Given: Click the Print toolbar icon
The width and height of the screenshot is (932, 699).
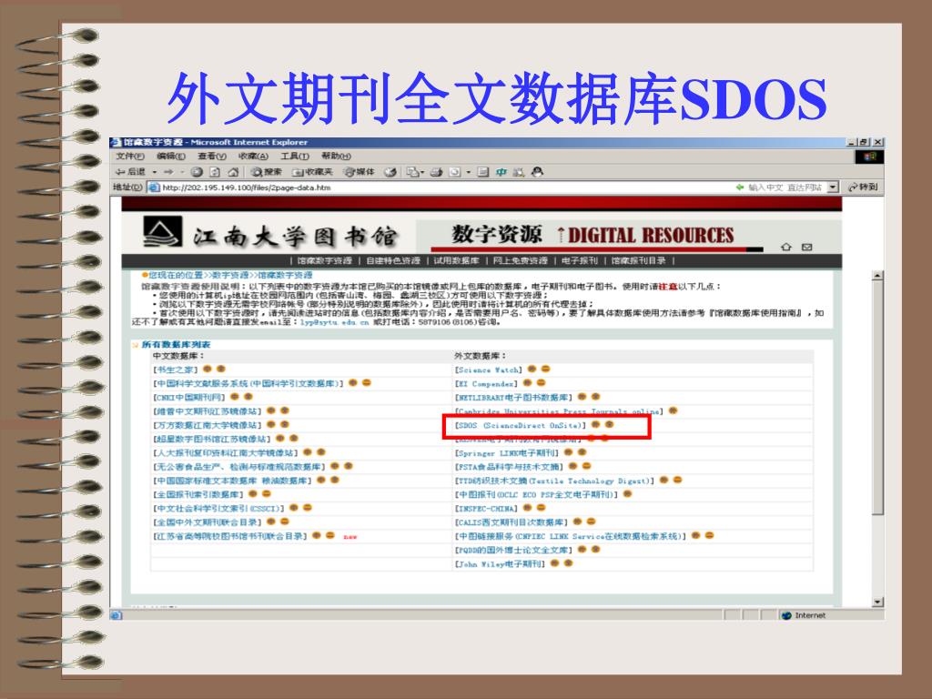Looking at the screenshot, I should tap(436, 172).
